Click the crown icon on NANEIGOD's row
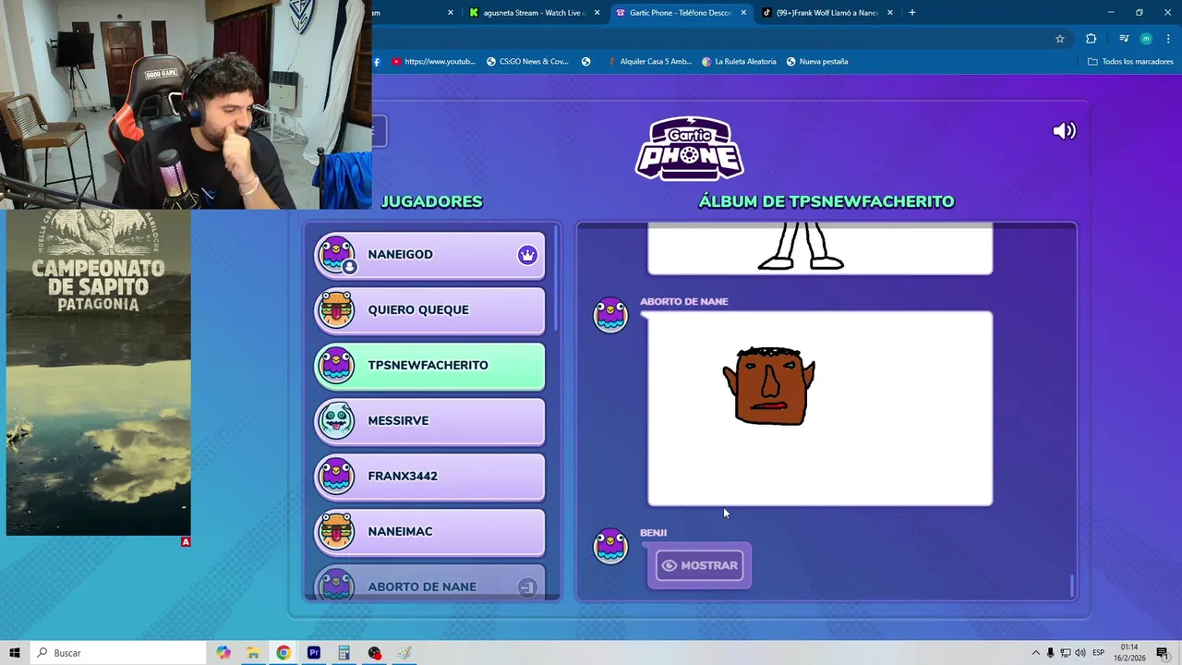The image size is (1182, 665). click(x=527, y=255)
